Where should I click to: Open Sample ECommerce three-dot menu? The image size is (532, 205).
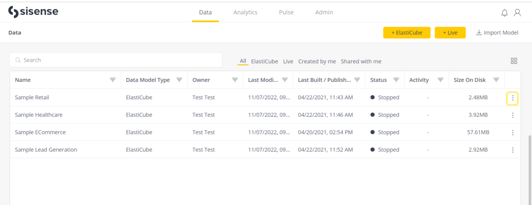tap(513, 132)
